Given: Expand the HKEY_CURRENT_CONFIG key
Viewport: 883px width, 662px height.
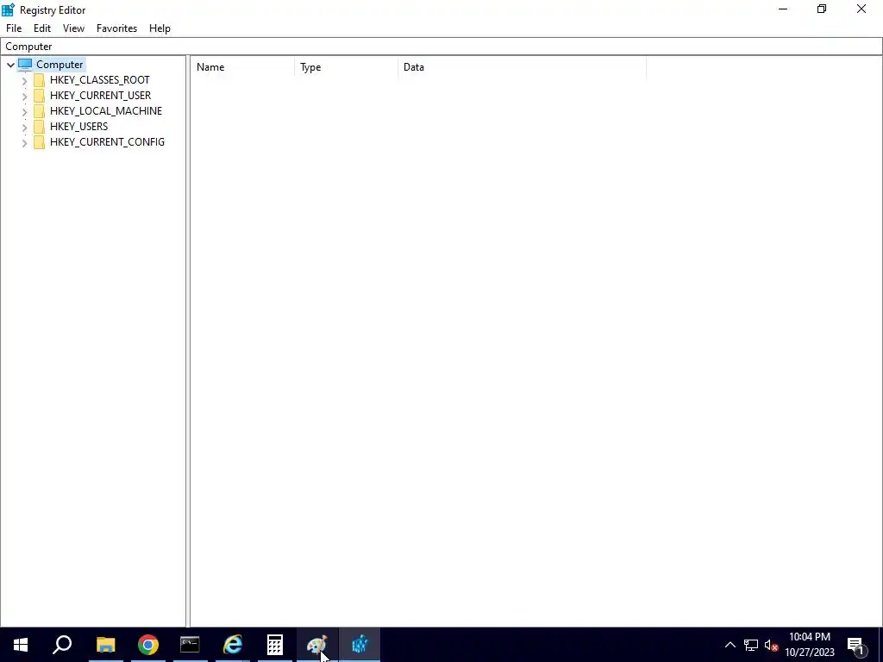Looking at the screenshot, I should (x=24, y=143).
